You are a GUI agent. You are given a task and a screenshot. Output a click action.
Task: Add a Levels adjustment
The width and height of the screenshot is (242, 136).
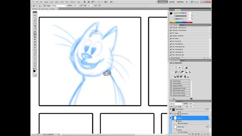point(180,68)
